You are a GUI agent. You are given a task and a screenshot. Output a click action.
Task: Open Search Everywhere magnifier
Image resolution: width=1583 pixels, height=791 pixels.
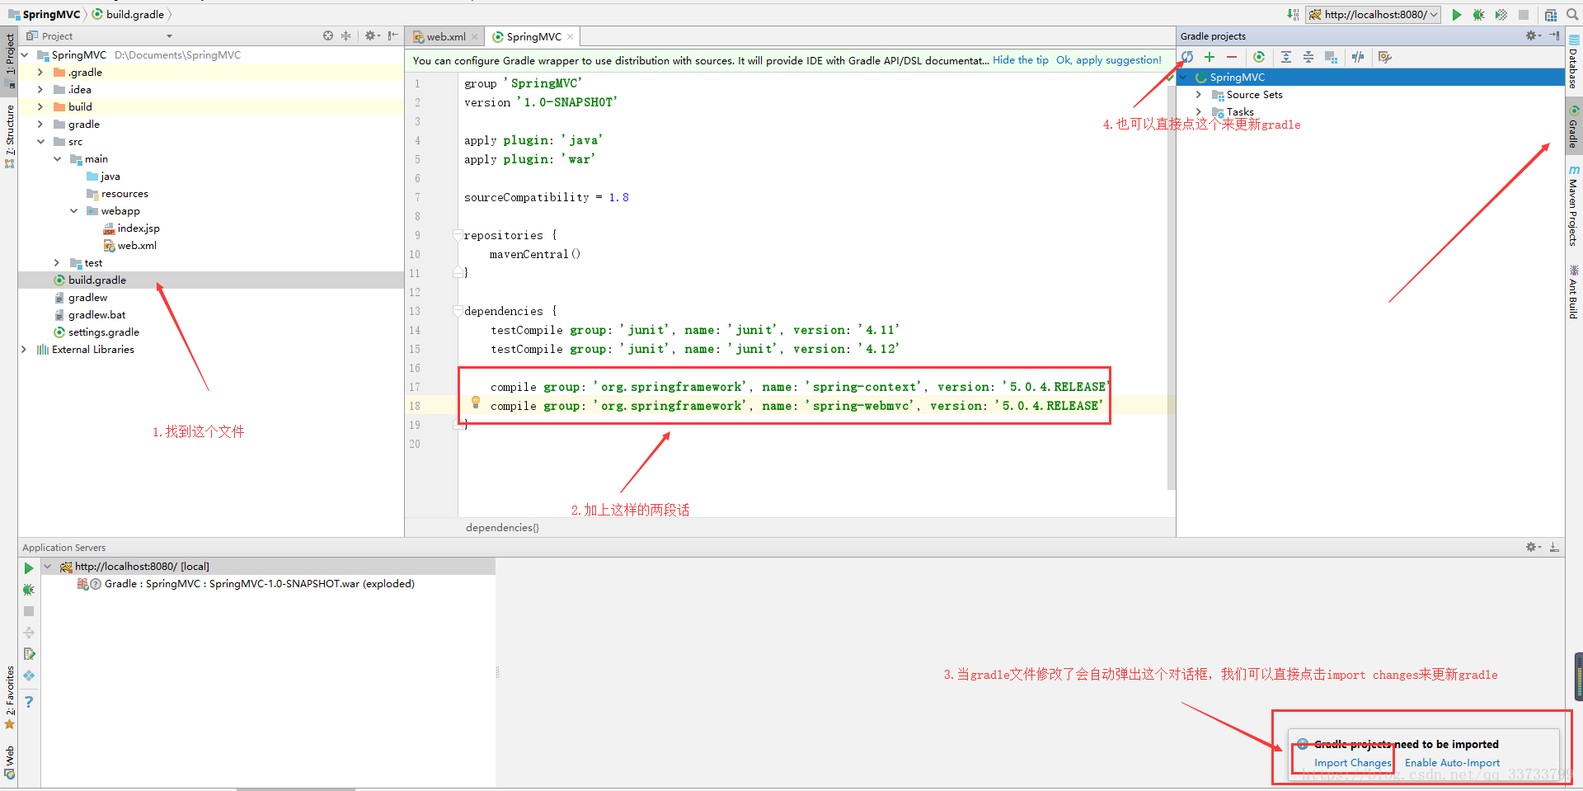[1572, 15]
